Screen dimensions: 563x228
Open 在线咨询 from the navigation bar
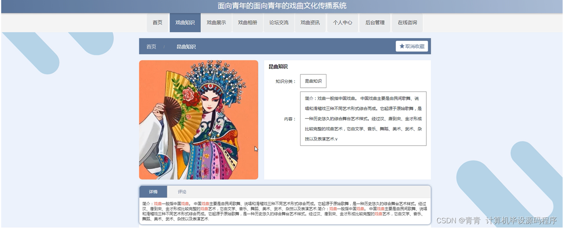(407, 23)
